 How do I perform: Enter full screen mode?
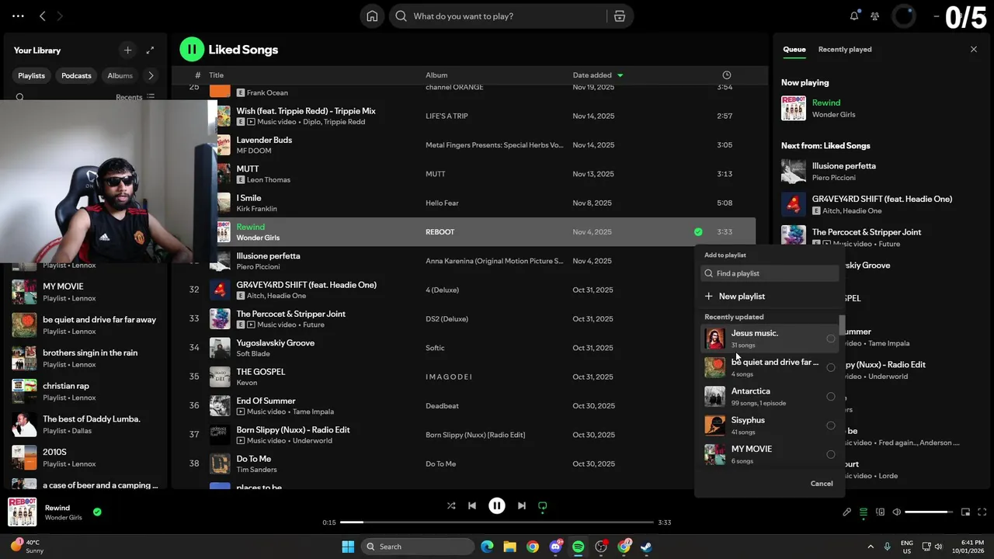(x=982, y=512)
